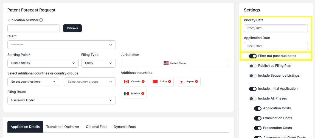Click the Mexico flag icon

click(x=126, y=94)
